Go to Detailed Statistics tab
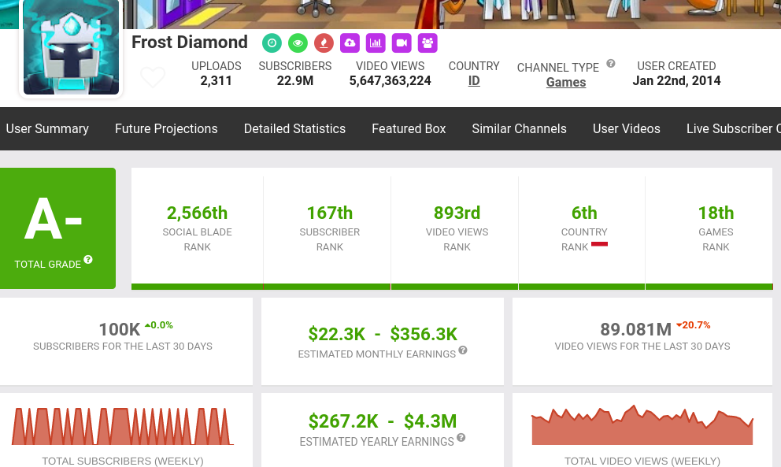This screenshot has width=781, height=467. (294, 128)
